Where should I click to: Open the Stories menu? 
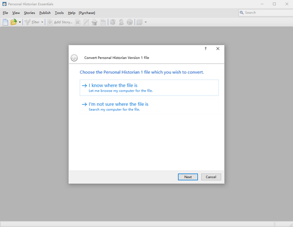tap(30, 13)
